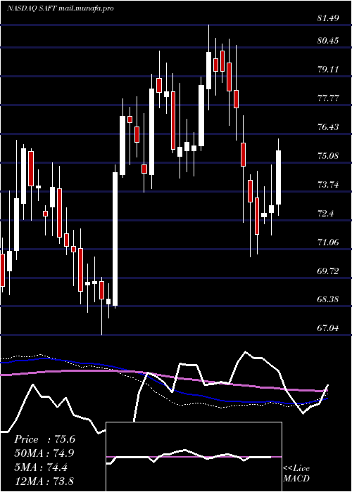Select the 81.49 price axis label
The height and width of the screenshot is (492, 352).
pyautogui.click(x=328, y=18)
